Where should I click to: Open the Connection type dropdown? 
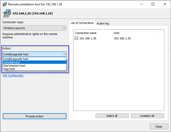click(35, 28)
